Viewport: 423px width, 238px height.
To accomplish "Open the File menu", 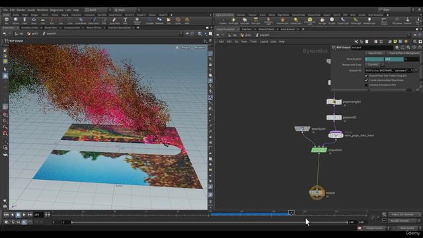I will pos(5,10).
